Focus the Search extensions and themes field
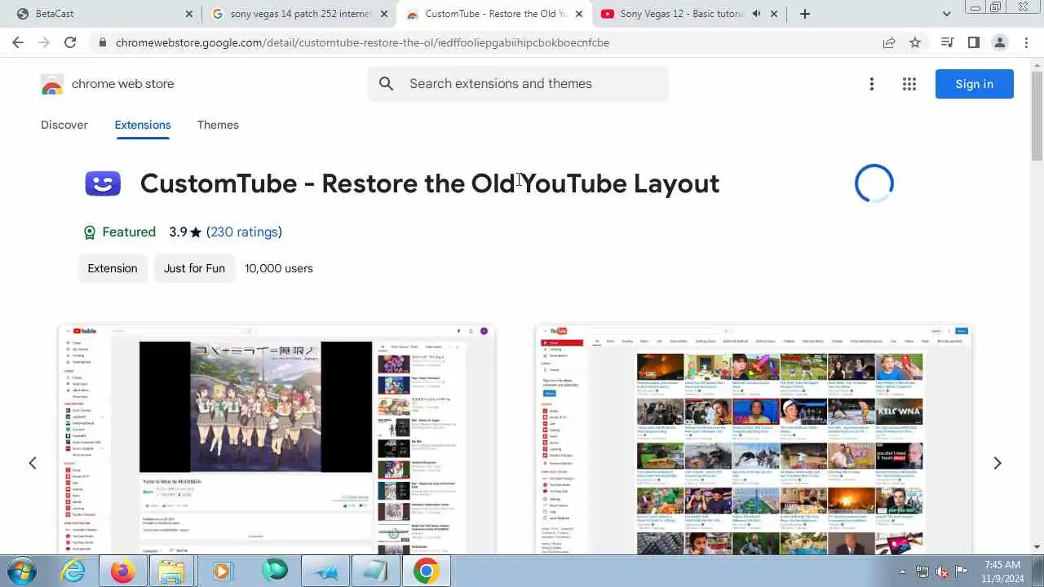 click(518, 84)
